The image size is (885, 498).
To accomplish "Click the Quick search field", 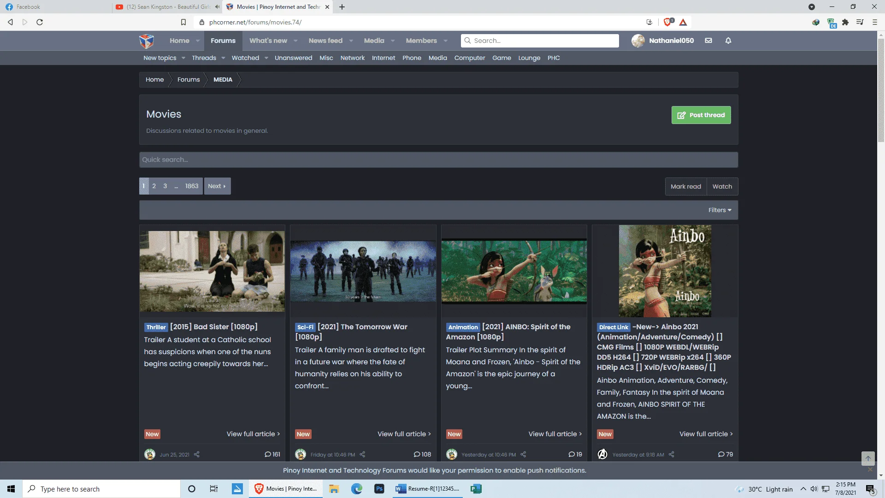I will click(438, 160).
